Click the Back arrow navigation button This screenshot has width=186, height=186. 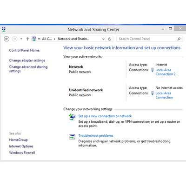(x=7, y=39)
